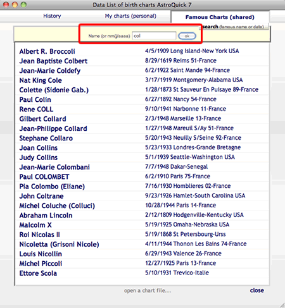Viewport: 285px width, 308px height.
Task: Select Rene COLL entry
Action: [36, 109]
